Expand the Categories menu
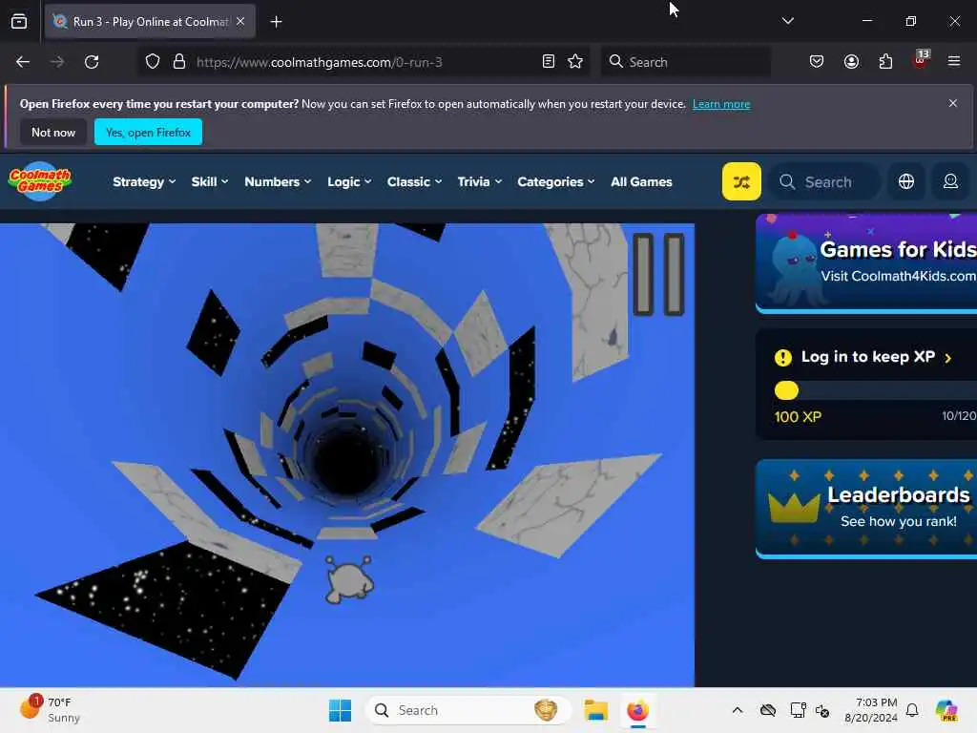 point(556,182)
